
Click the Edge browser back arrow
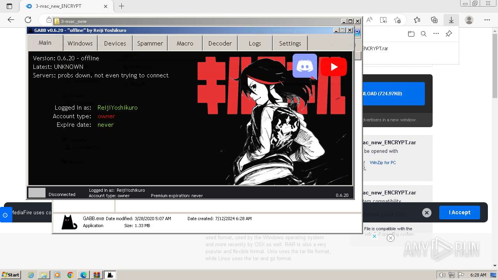tap(11, 20)
